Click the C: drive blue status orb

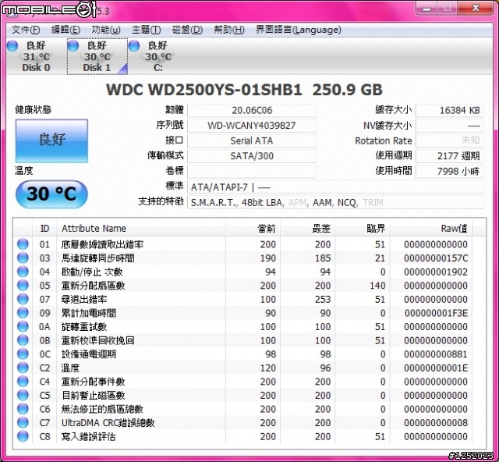click(134, 46)
